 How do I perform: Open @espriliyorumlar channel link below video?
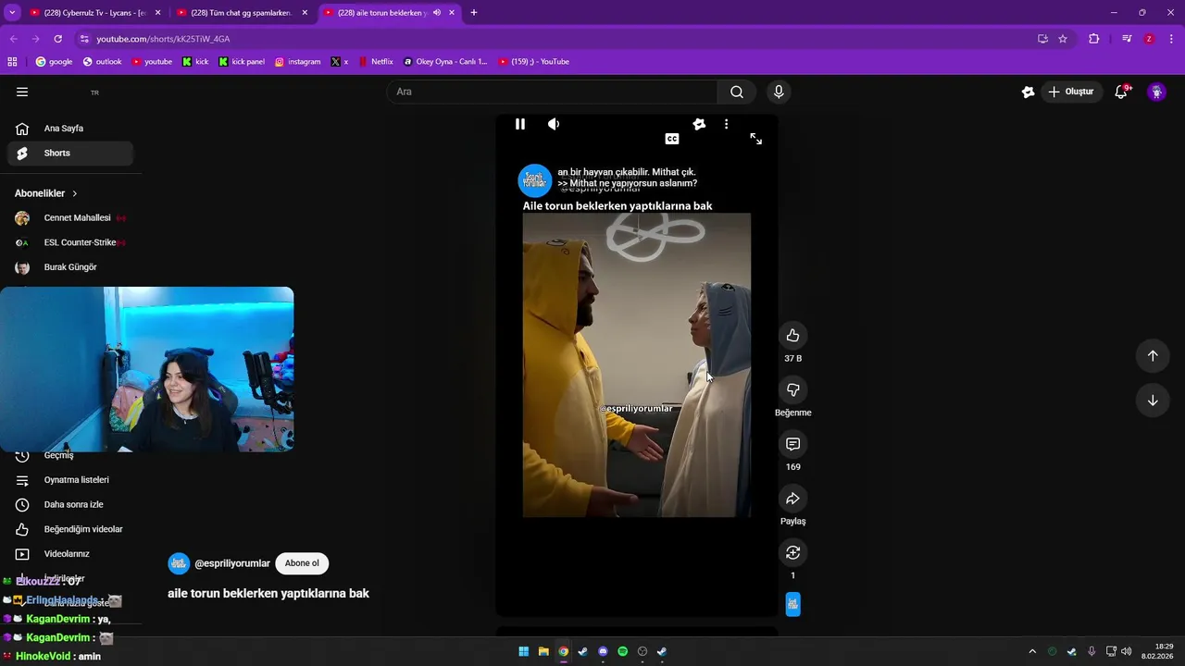232,563
